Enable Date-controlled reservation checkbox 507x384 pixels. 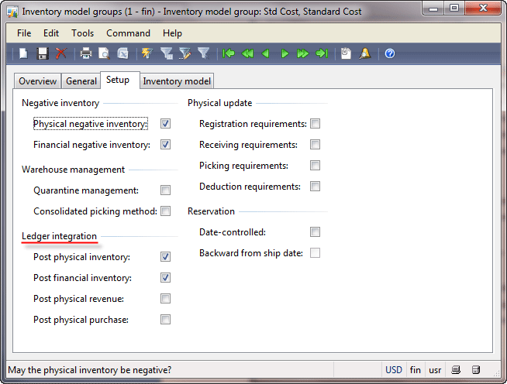point(315,232)
